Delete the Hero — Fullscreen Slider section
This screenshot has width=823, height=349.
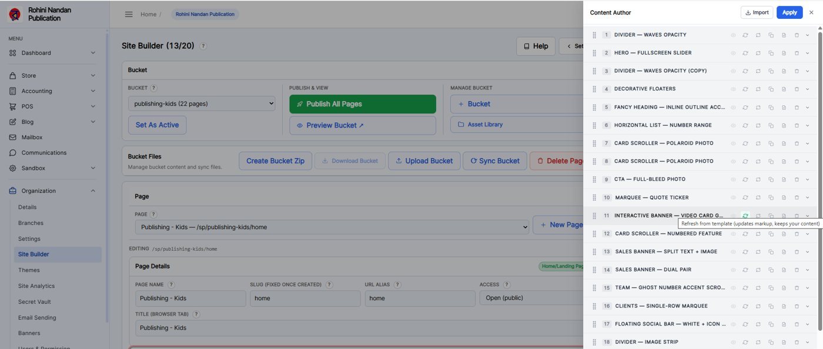click(797, 53)
